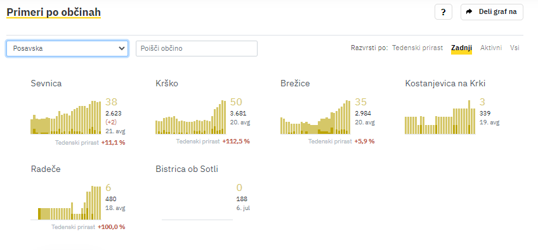Focus the Poišči občino search field

(197, 48)
